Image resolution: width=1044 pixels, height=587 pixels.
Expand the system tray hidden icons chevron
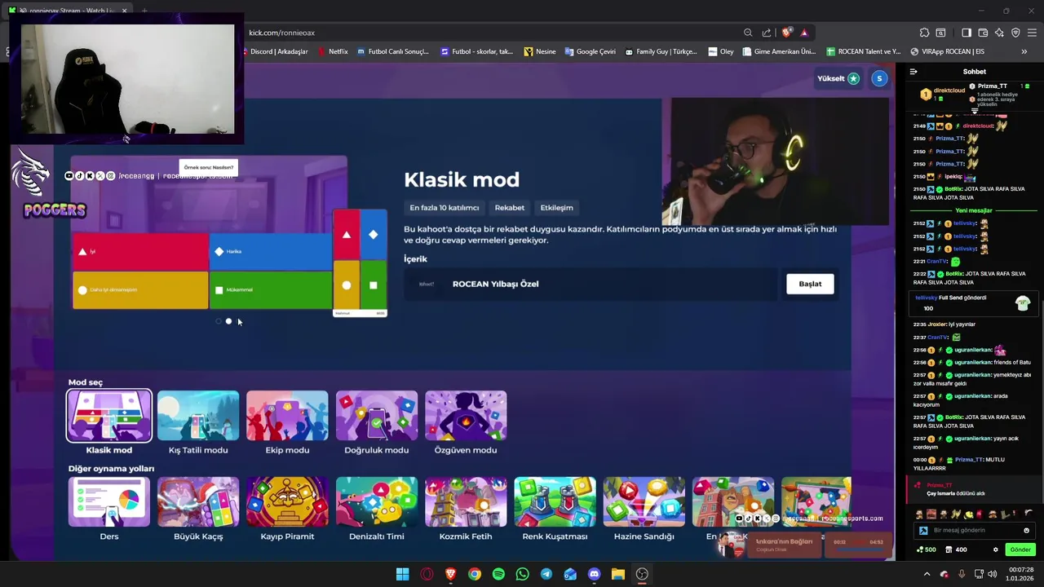click(x=927, y=574)
